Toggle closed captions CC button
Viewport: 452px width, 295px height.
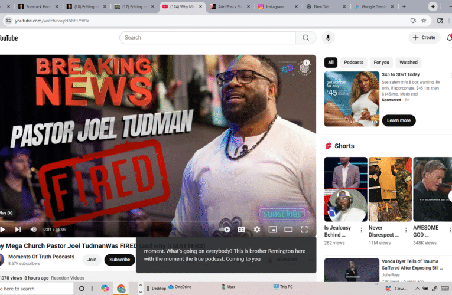coord(241,230)
